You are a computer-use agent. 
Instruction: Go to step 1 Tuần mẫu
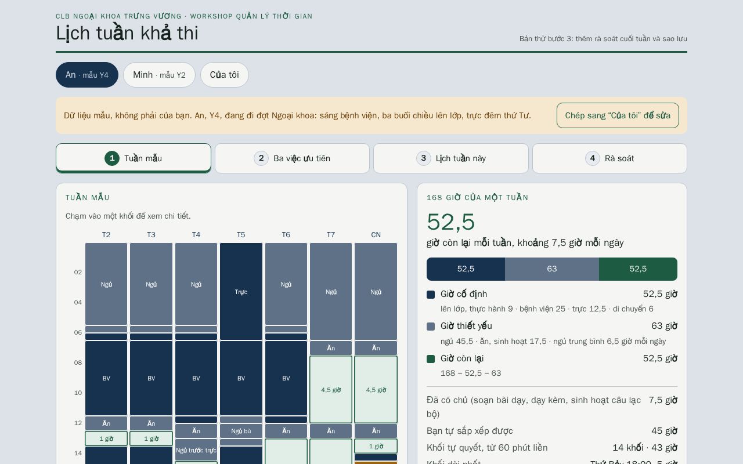pos(134,158)
